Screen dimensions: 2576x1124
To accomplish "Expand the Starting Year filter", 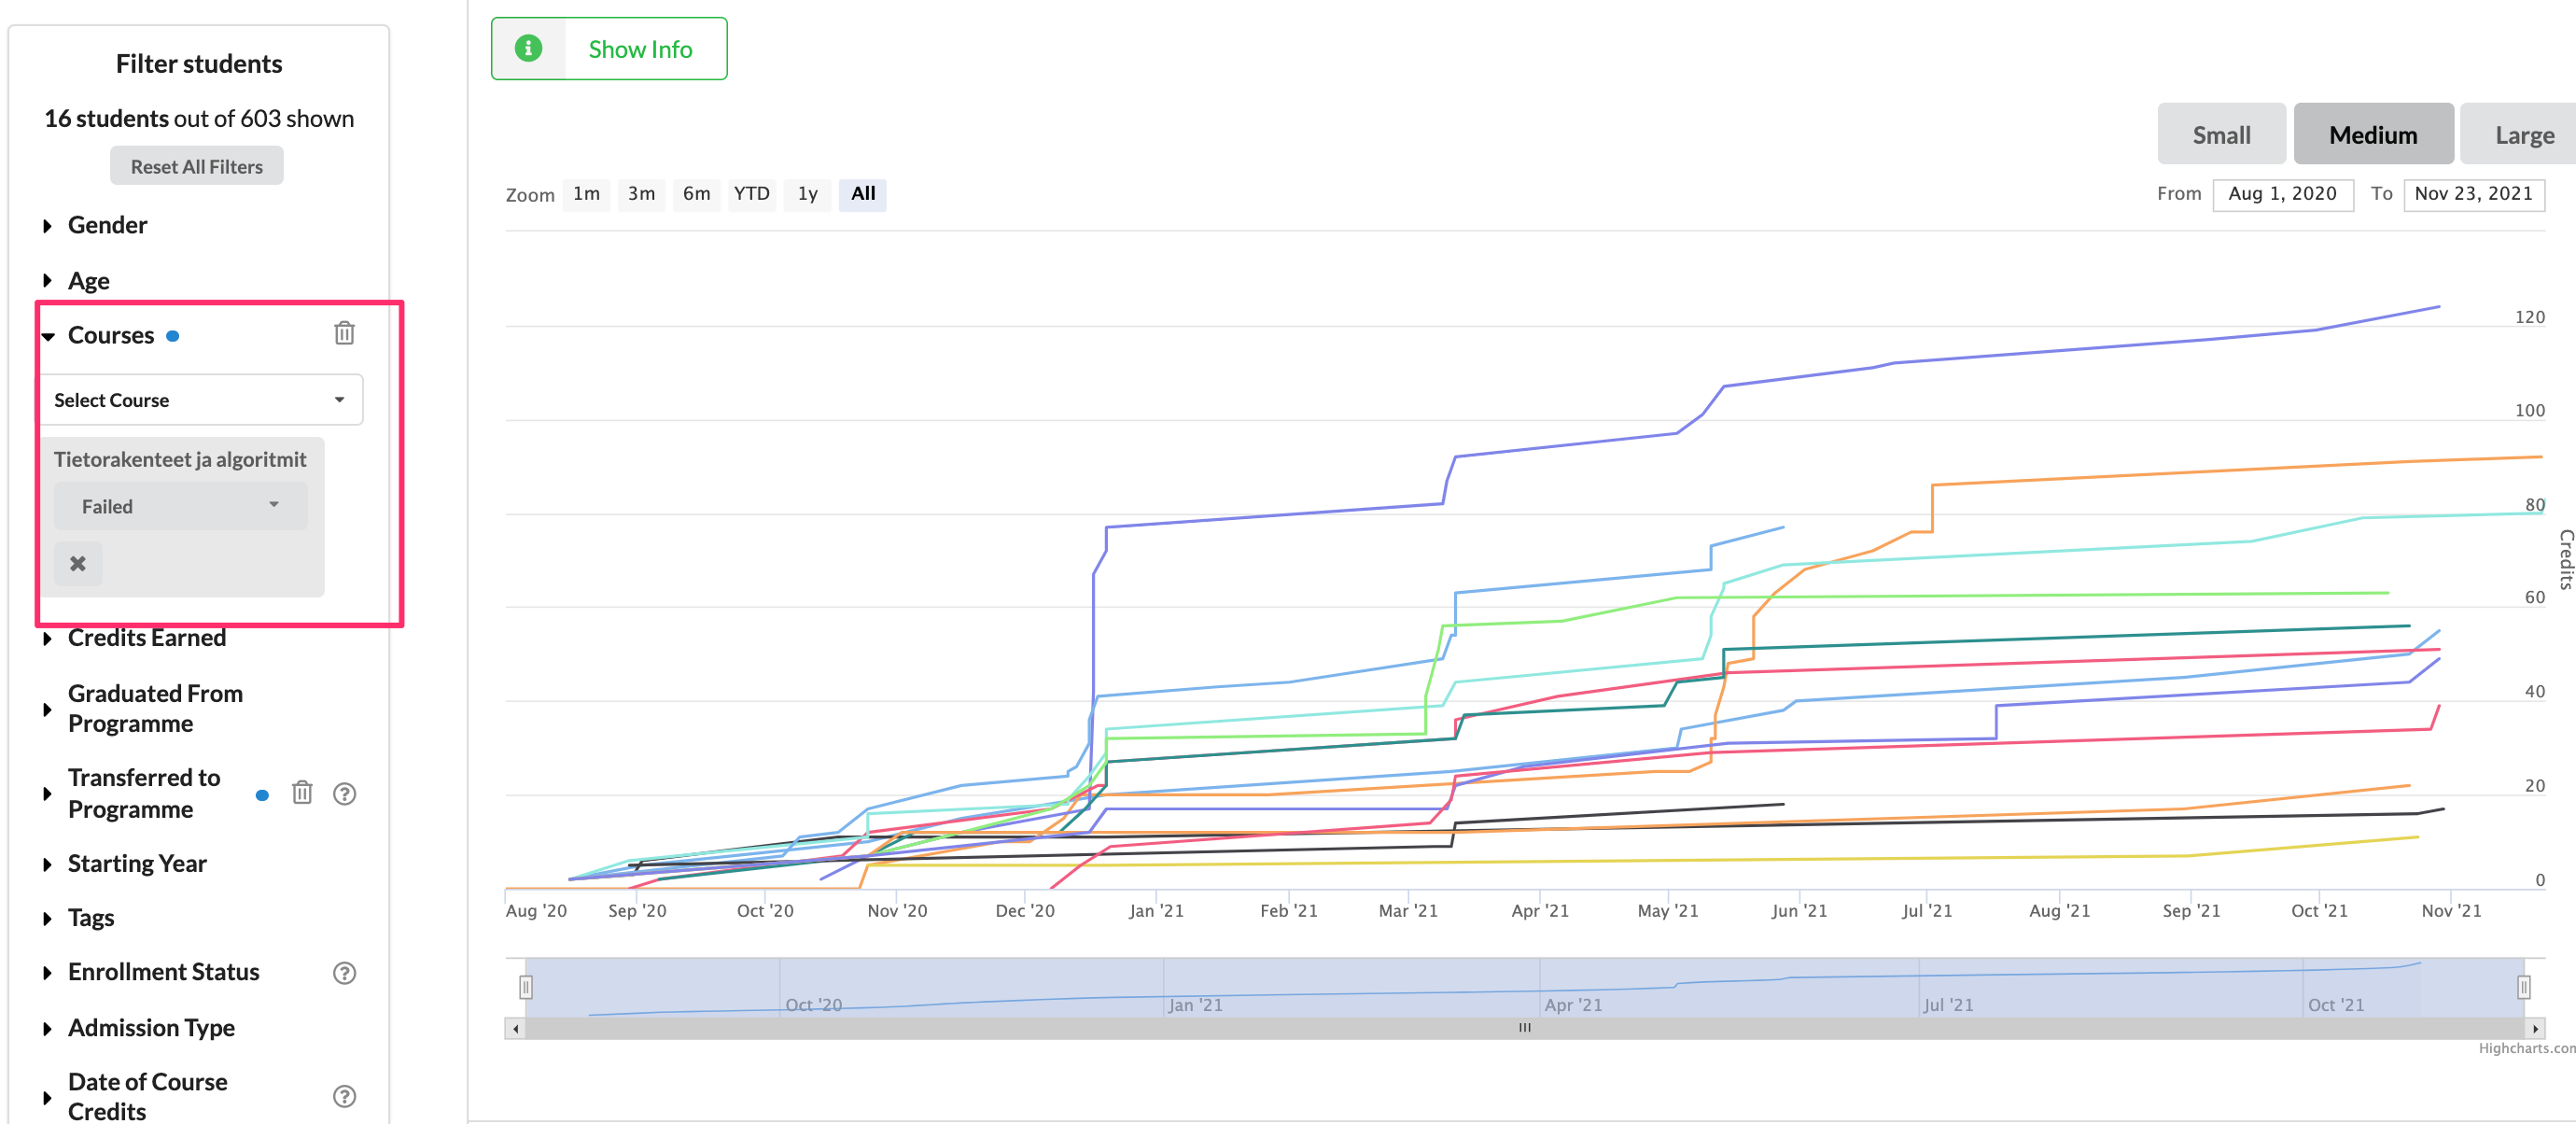I will 137,863.
